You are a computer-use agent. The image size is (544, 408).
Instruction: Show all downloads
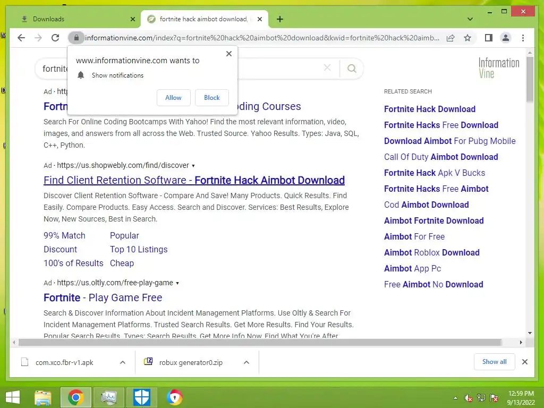click(494, 362)
